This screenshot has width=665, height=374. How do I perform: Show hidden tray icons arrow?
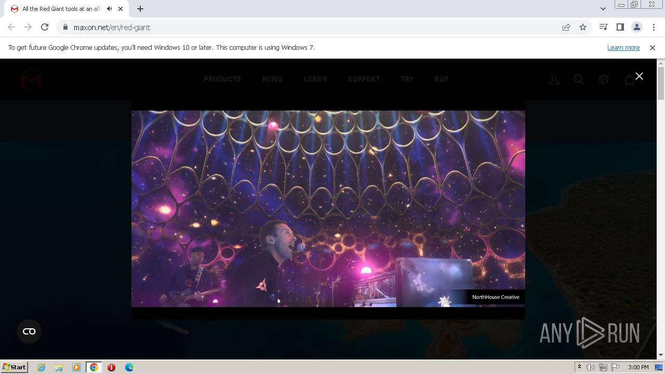[579, 367]
